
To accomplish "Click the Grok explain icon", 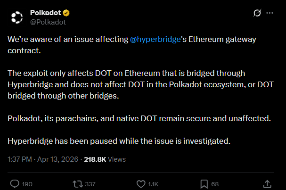I will coord(257,13).
